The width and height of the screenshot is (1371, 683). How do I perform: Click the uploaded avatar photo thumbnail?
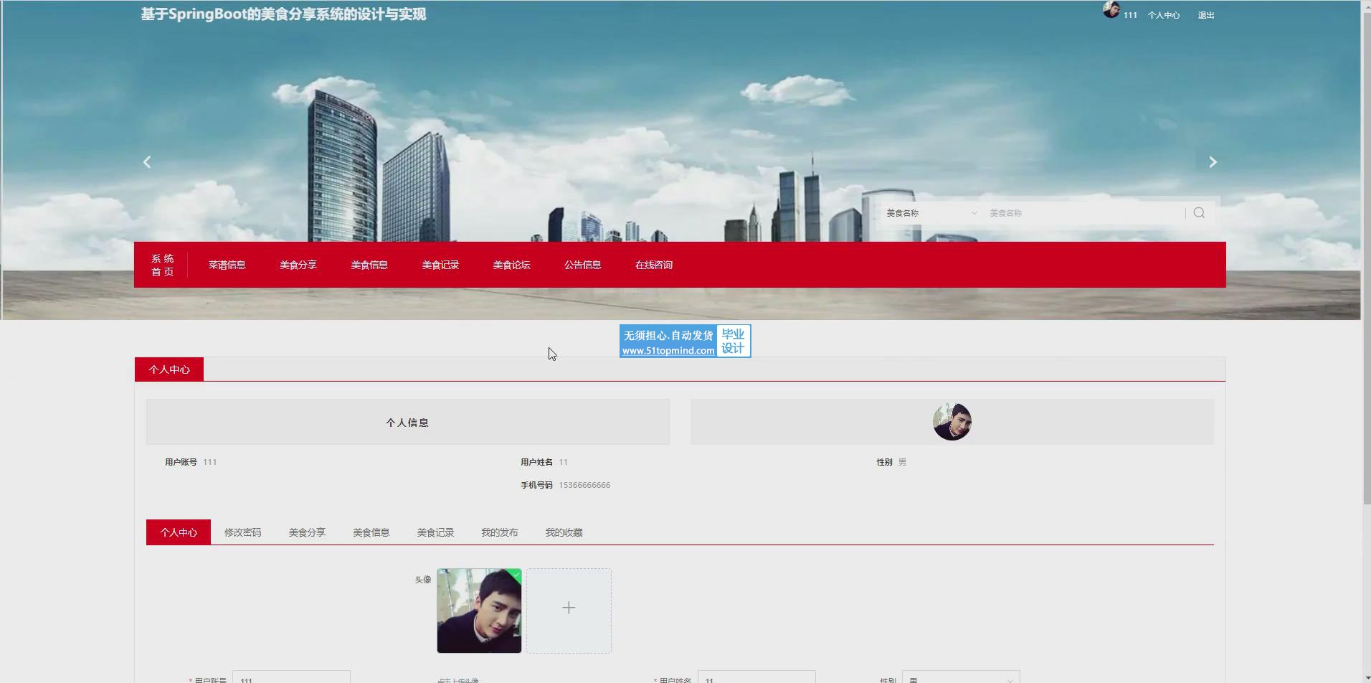tap(479, 611)
